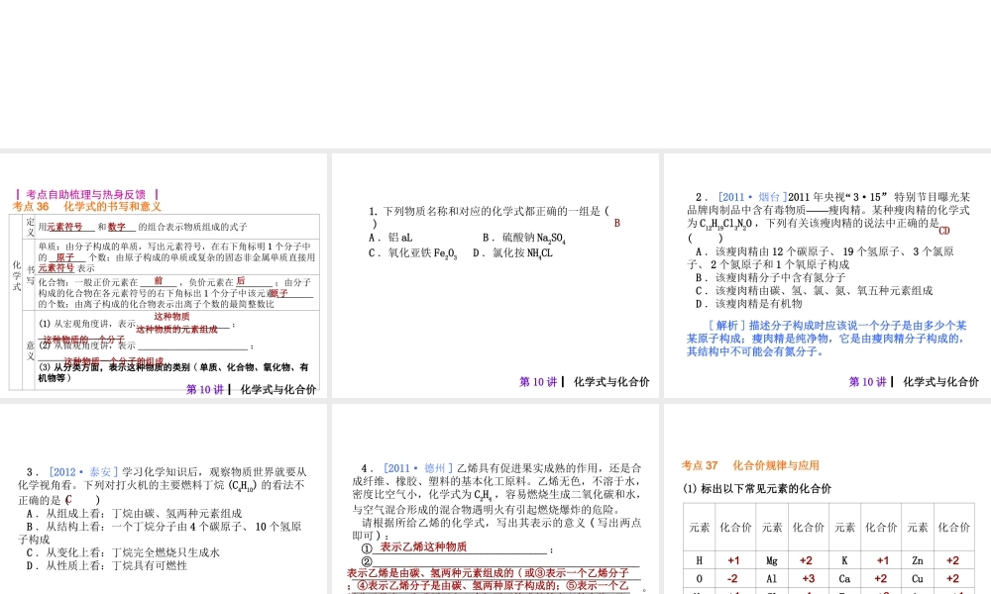The width and height of the screenshot is (991, 594).
Task: Click option B 该瘦肉精分子中含有氮分子
Action: (x=770, y=278)
